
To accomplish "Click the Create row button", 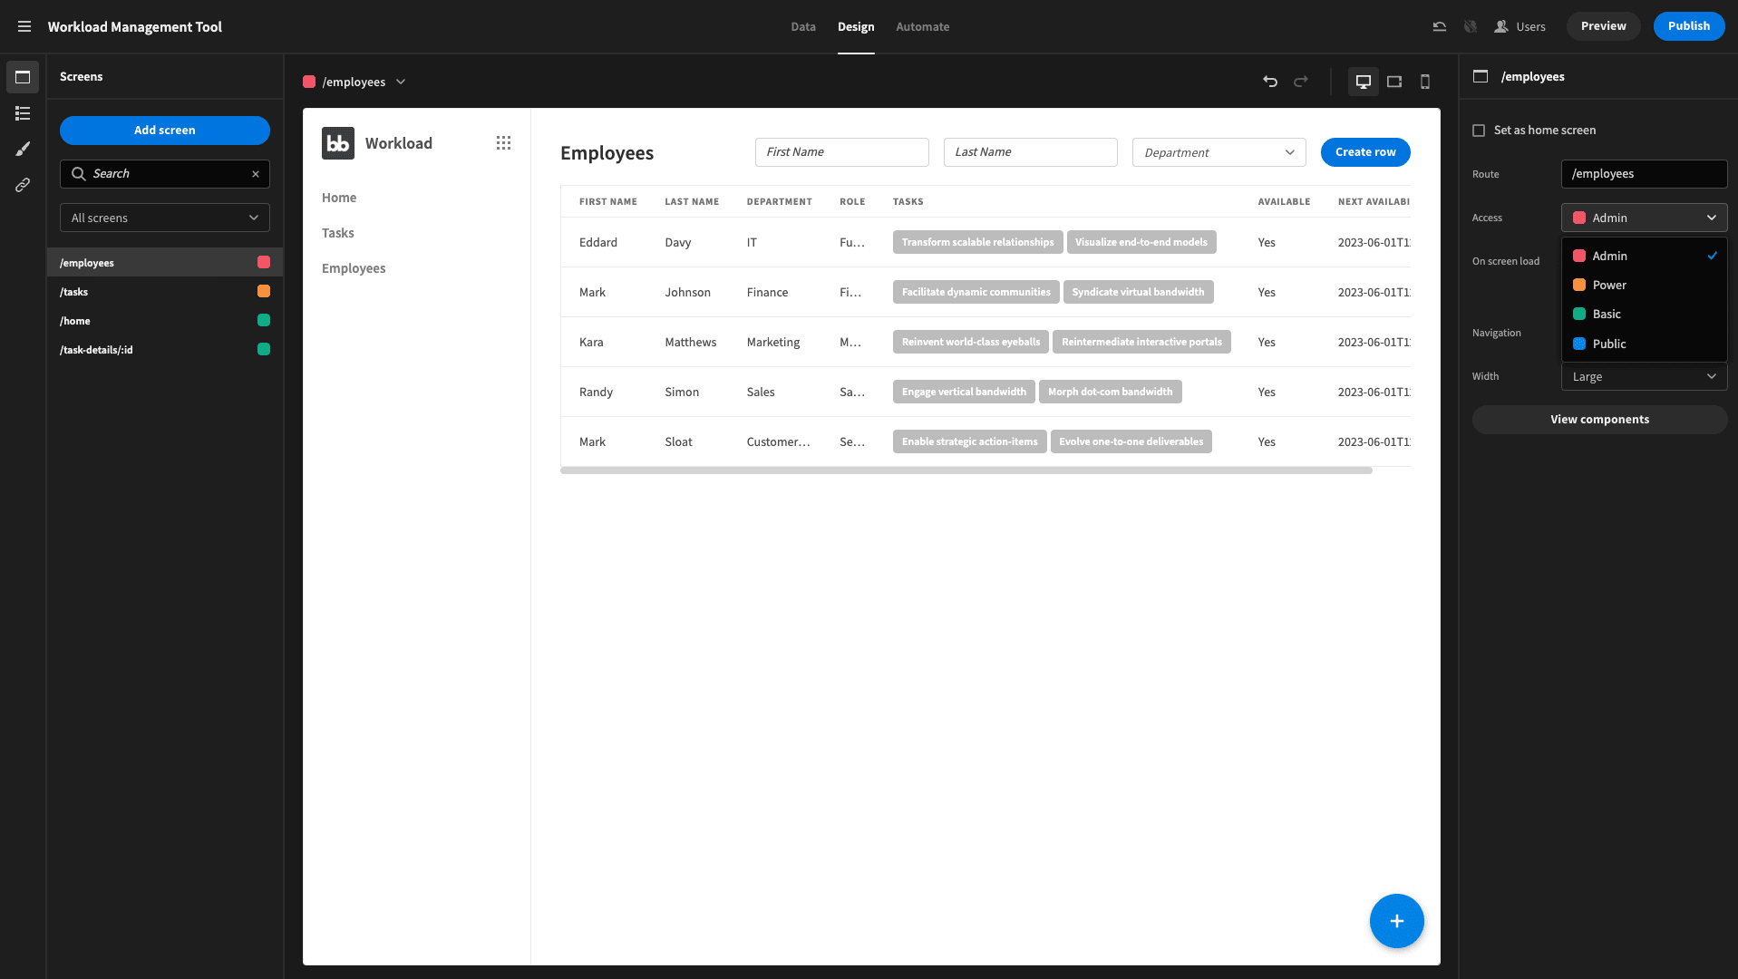I will click(x=1365, y=152).
